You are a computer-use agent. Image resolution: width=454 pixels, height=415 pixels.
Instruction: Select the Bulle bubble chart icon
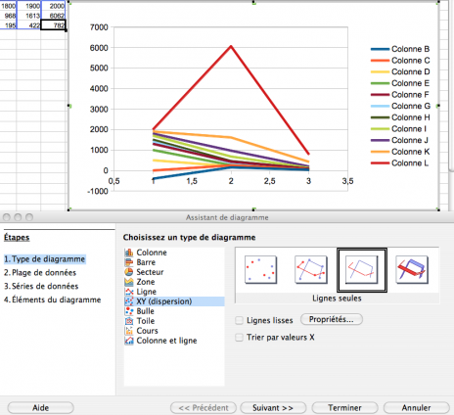coord(129,311)
